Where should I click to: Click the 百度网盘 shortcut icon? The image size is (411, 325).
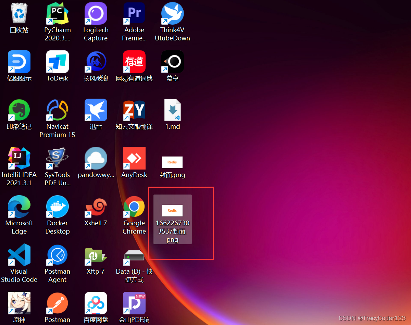pos(96,303)
